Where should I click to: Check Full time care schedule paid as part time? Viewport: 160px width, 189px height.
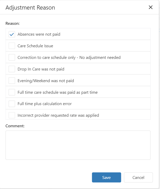[12, 92]
